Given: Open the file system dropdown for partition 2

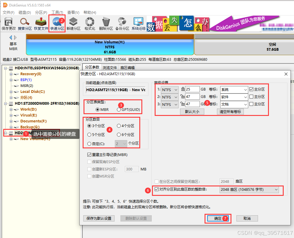Looking at the screenshot, I should point(170,97).
